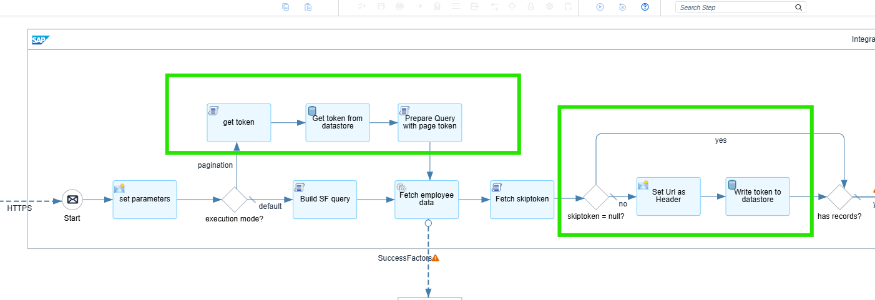Click the 'no' route label

click(623, 204)
